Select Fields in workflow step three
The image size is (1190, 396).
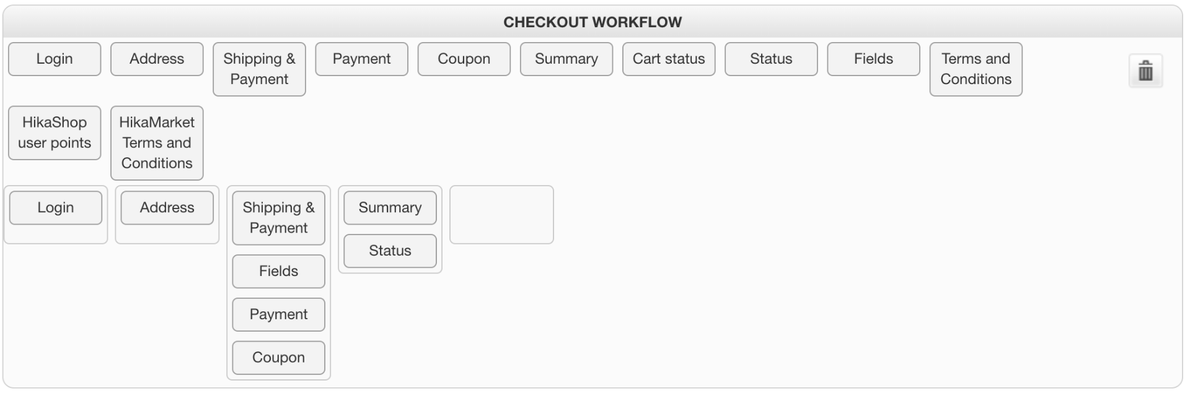tap(278, 272)
